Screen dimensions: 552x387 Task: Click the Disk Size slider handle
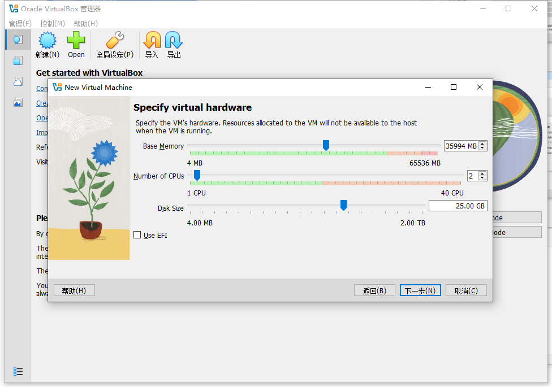click(x=343, y=205)
